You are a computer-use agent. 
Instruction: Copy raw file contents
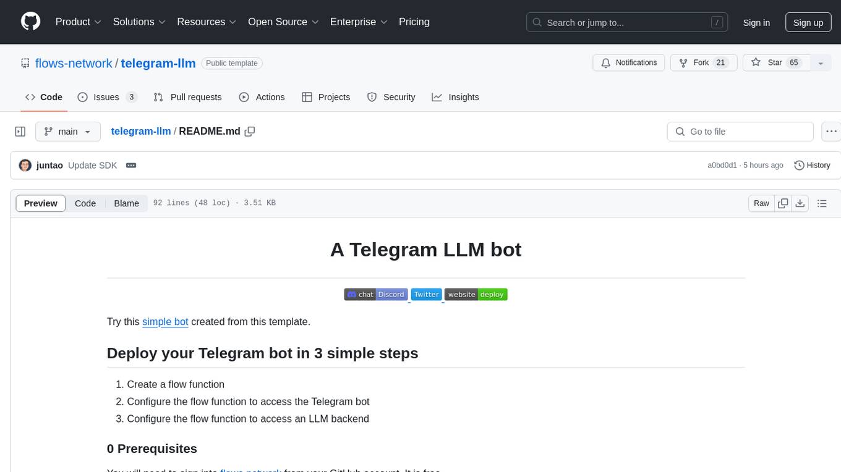[783, 203]
